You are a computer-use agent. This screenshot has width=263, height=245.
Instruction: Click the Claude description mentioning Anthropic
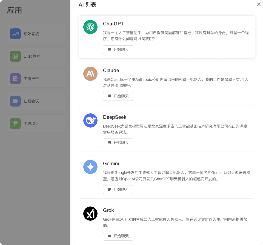click(x=176, y=82)
